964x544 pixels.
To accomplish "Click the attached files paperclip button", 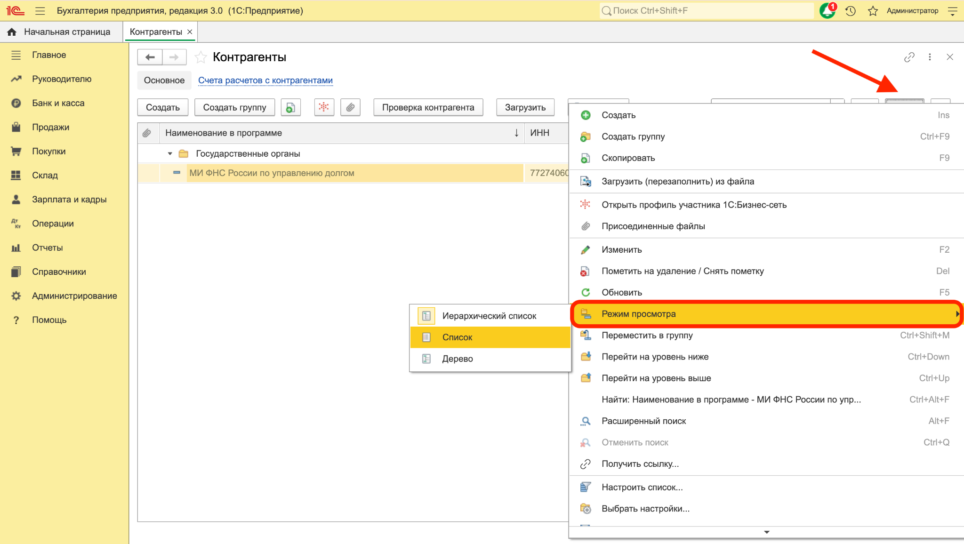I will 350,107.
